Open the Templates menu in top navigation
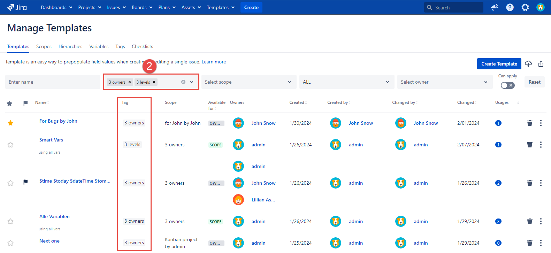This screenshot has width=551, height=253. (220, 7)
